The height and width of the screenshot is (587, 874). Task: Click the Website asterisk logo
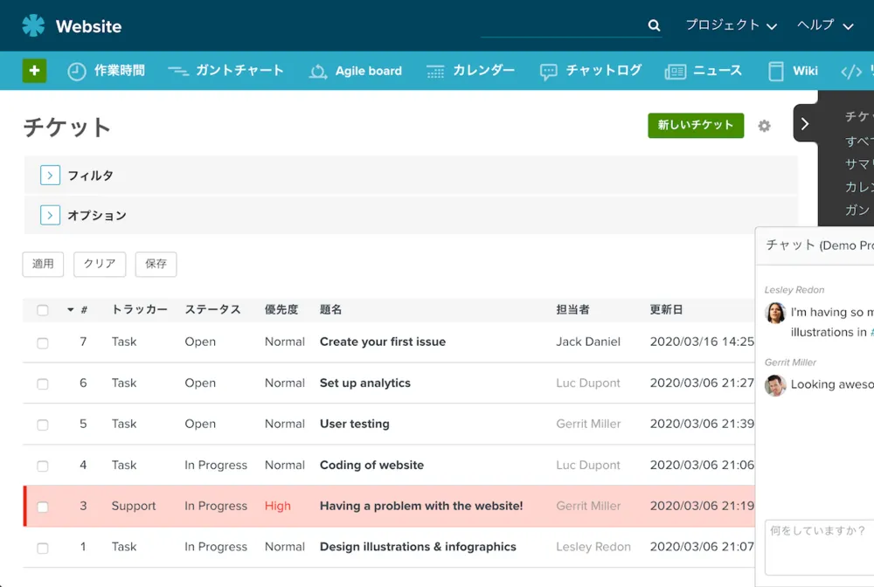pyautogui.click(x=33, y=25)
